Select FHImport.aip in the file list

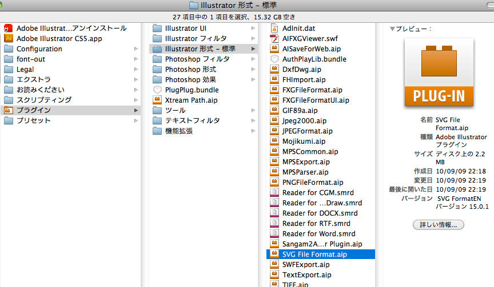[321, 79]
